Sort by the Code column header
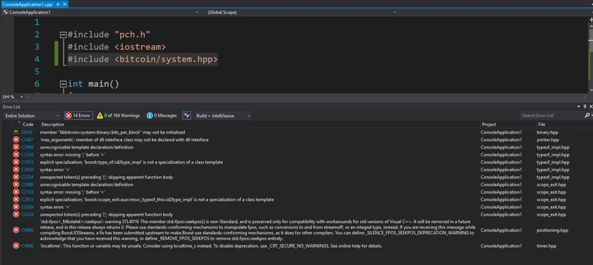This screenshot has height=265, width=593. 28,124
